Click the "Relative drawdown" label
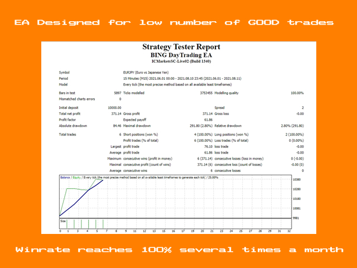 click(228, 126)
